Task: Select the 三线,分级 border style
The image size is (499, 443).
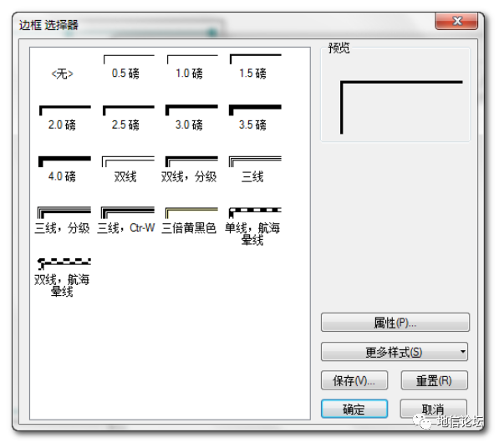Action: coord(63,221)
